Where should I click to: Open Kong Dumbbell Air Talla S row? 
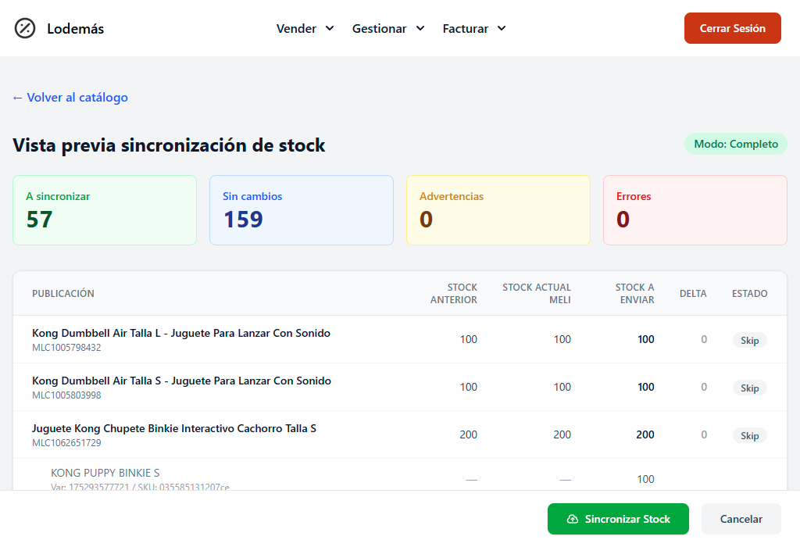click(x=181, y=381)
